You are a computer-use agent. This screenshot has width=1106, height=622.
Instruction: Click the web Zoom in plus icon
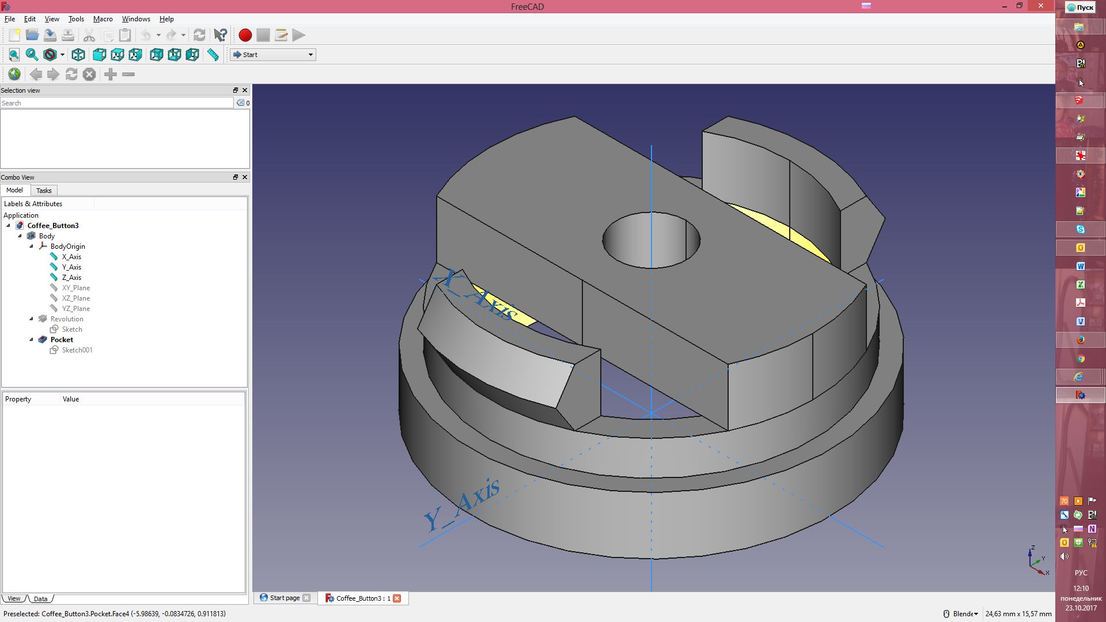tap(111, 74)
